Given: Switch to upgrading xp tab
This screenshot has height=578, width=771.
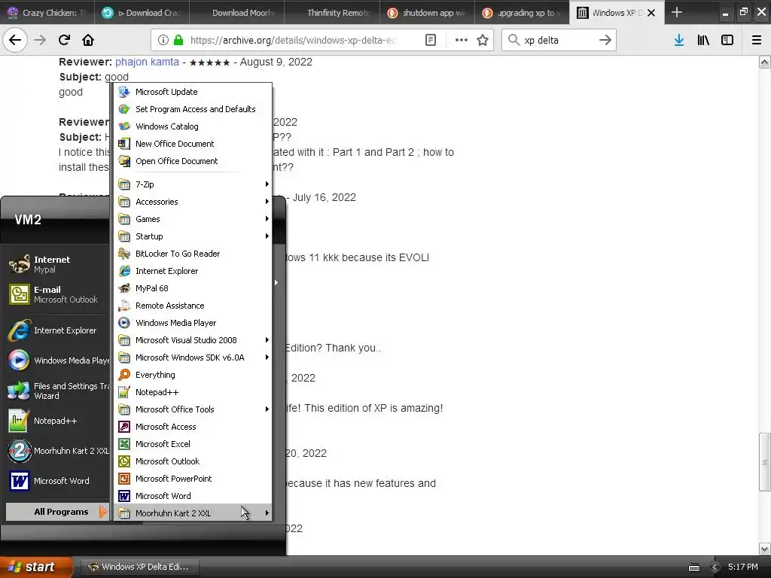Looking at the screenshot, I should point(522,13).
